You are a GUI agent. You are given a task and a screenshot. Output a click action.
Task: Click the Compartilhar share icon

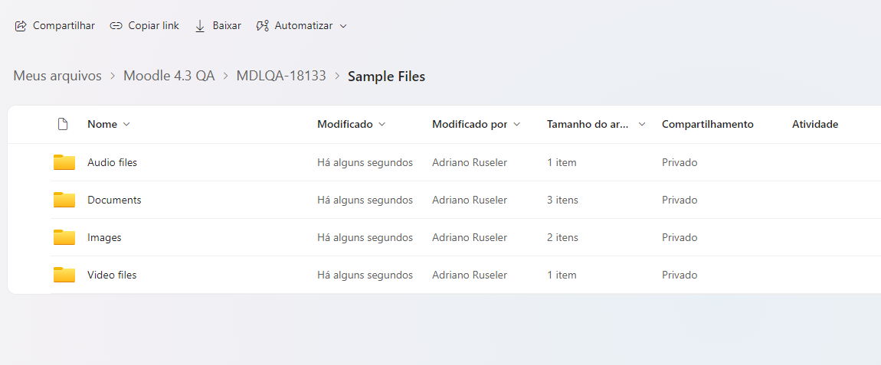[21, 26]
